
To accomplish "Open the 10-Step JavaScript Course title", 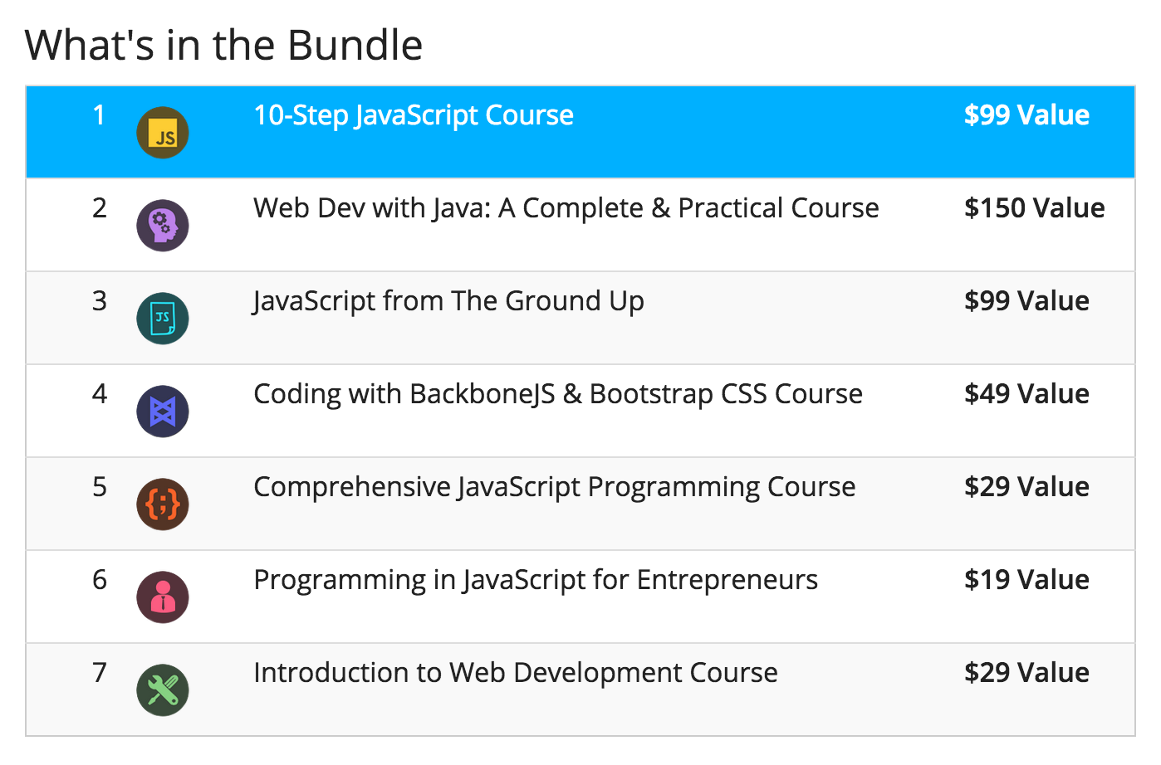I will (414, 115).
